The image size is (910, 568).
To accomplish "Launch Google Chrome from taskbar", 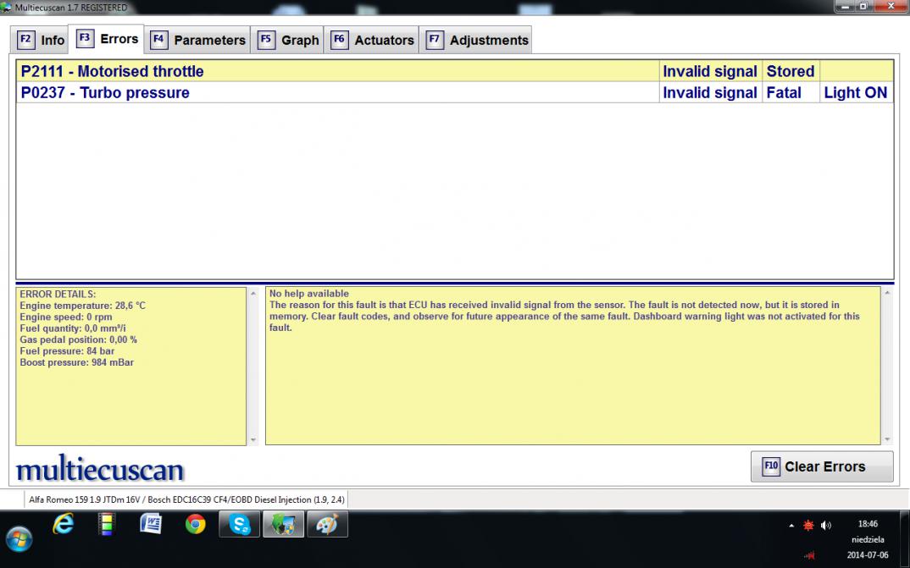I will tap(196, 525).
